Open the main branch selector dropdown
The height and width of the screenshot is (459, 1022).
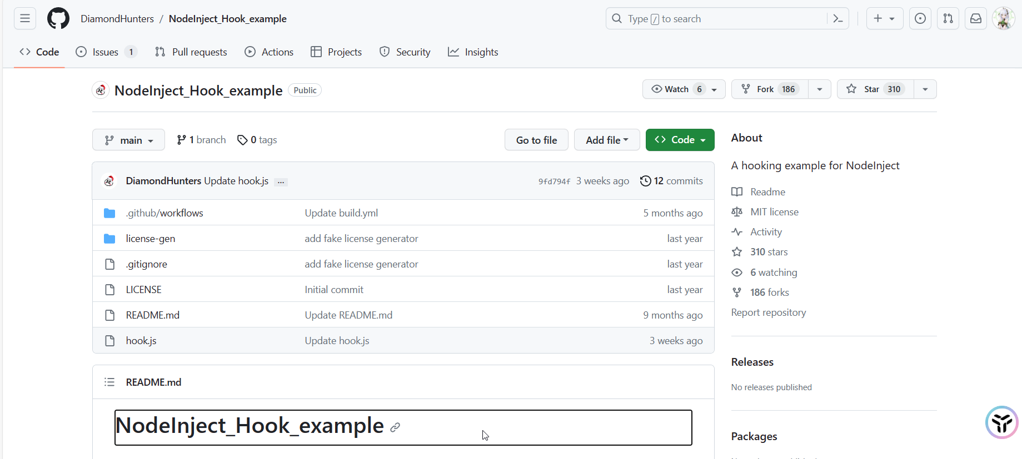(x=128, y=140)
